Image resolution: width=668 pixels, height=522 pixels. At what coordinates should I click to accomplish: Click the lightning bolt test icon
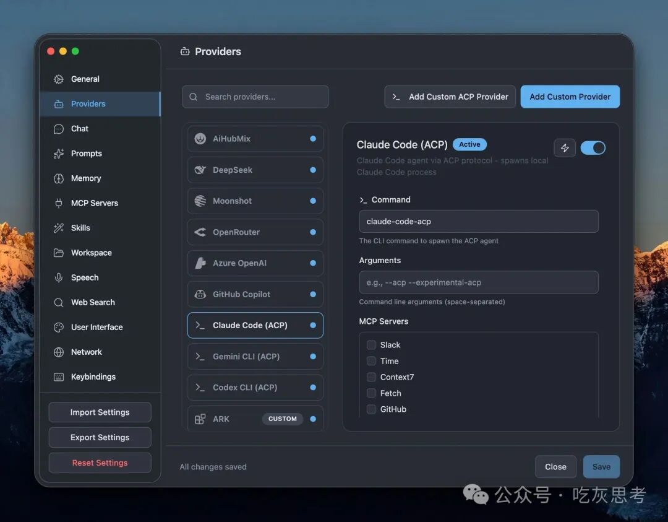tap(565, 148)
